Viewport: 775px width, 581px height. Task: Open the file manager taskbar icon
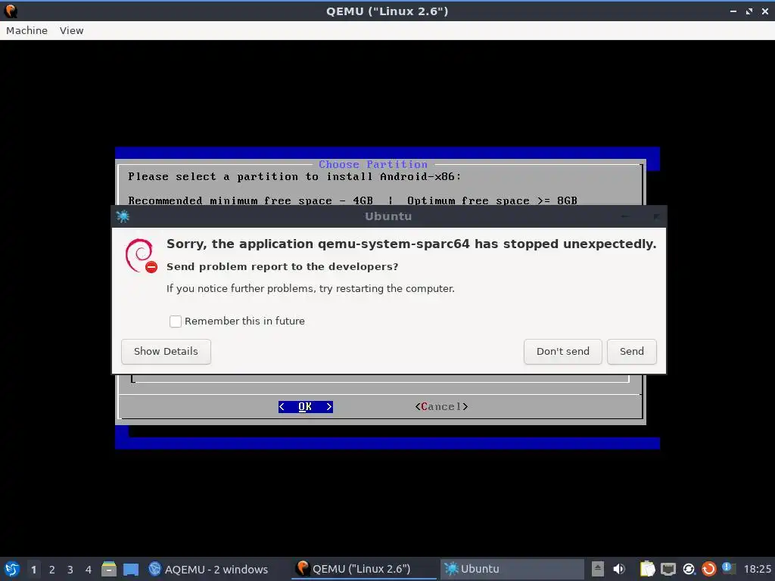[x=109, y=569]
